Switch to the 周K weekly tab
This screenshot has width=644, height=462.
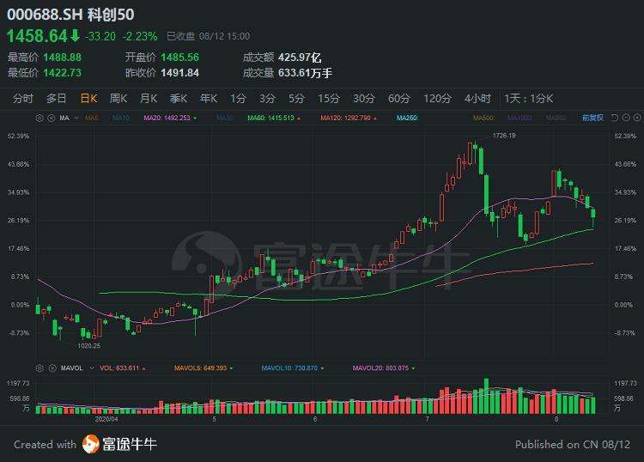click(118, 98)
